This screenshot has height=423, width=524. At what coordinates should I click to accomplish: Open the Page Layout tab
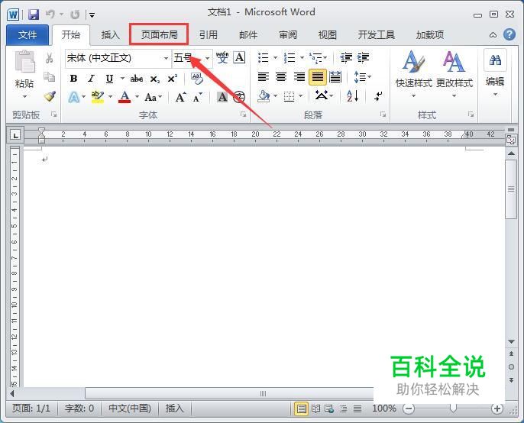point(159,34)
